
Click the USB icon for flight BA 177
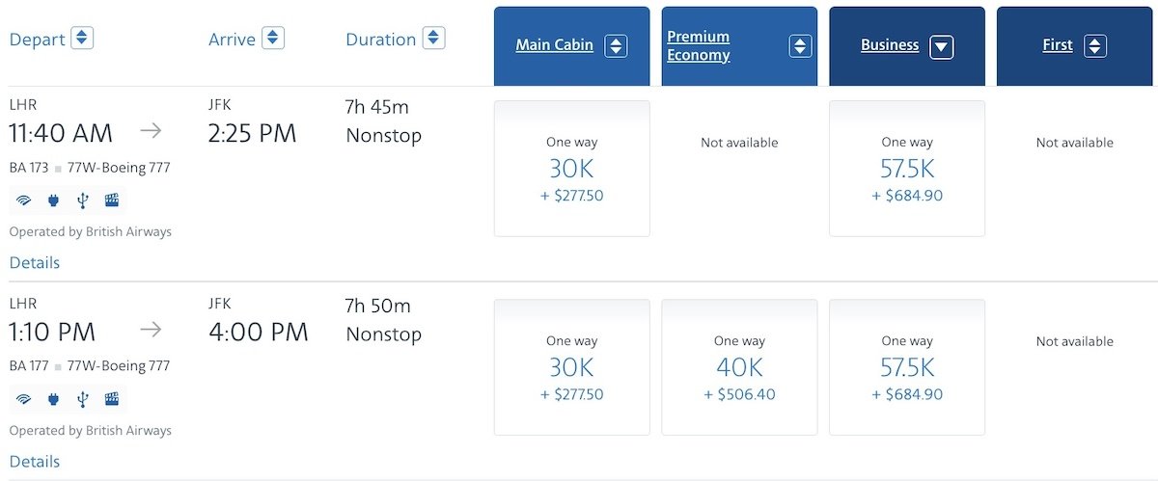[x=83, y=399]
